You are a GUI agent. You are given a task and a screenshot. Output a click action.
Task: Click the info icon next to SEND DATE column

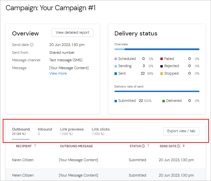click(x=179, y=146)
